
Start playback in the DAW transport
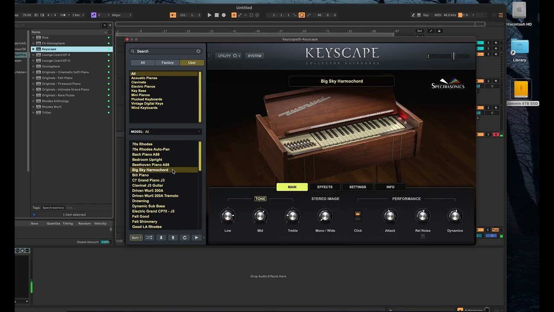click(x=209, y=15)
